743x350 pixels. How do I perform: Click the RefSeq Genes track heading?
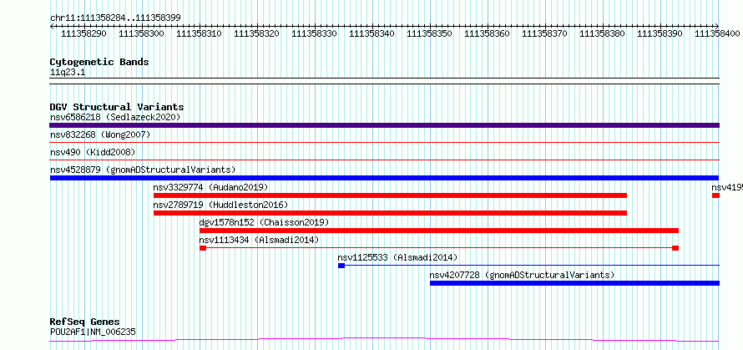point(85,322)
